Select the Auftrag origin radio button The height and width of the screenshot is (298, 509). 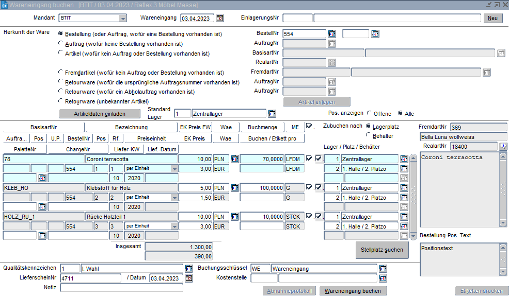[x=61, y=44]
